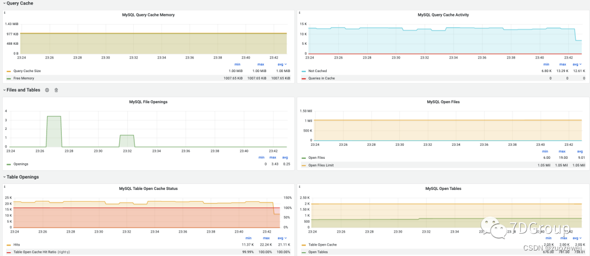
Task: Open info icon on MySQL Open Tables panel
Action: [x=299, y=187]
